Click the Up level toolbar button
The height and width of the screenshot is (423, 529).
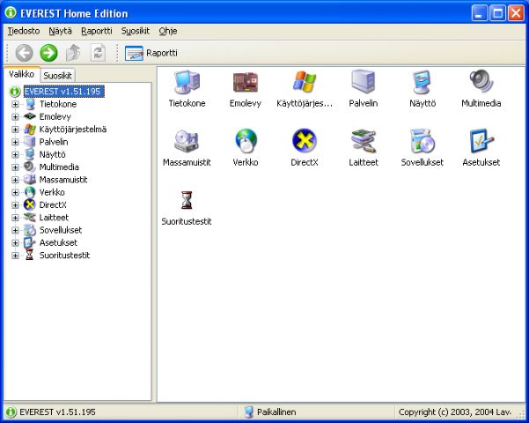[73, 53]
